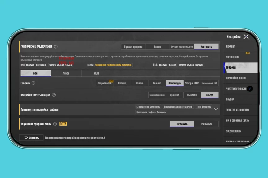The width and height of the screenshot is (268, 178).
Task: Switch to the Бой tab
Action: (36, 73)
